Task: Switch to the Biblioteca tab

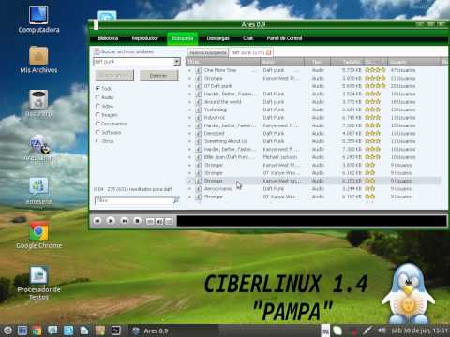Action: (108, 38)
